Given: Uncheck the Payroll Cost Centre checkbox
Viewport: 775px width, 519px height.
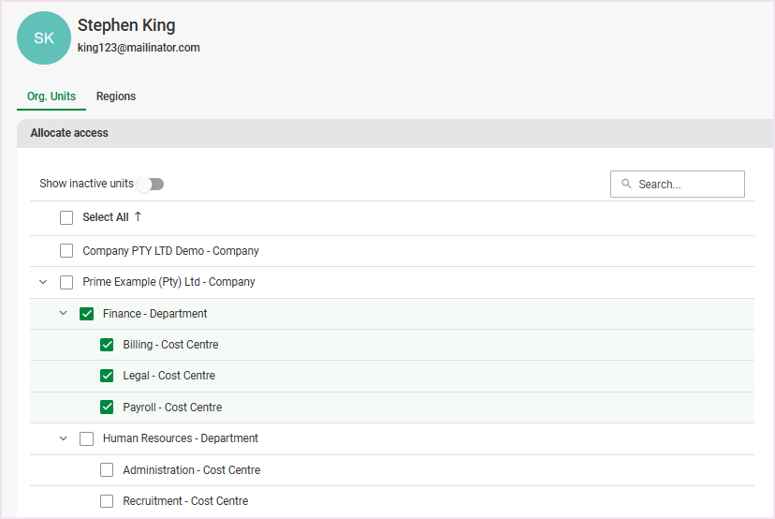Looking at the screenshot, I should pyautogui.click(x=107, y=408).
